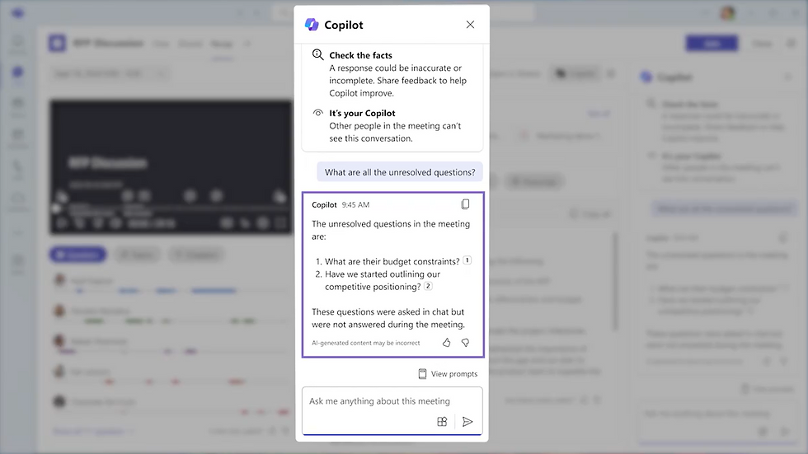The height and width of the screenshot is (454, 808).
Task: Click the 'What are all the unresolved questions?' message
Action: click(x=400, y=172)
